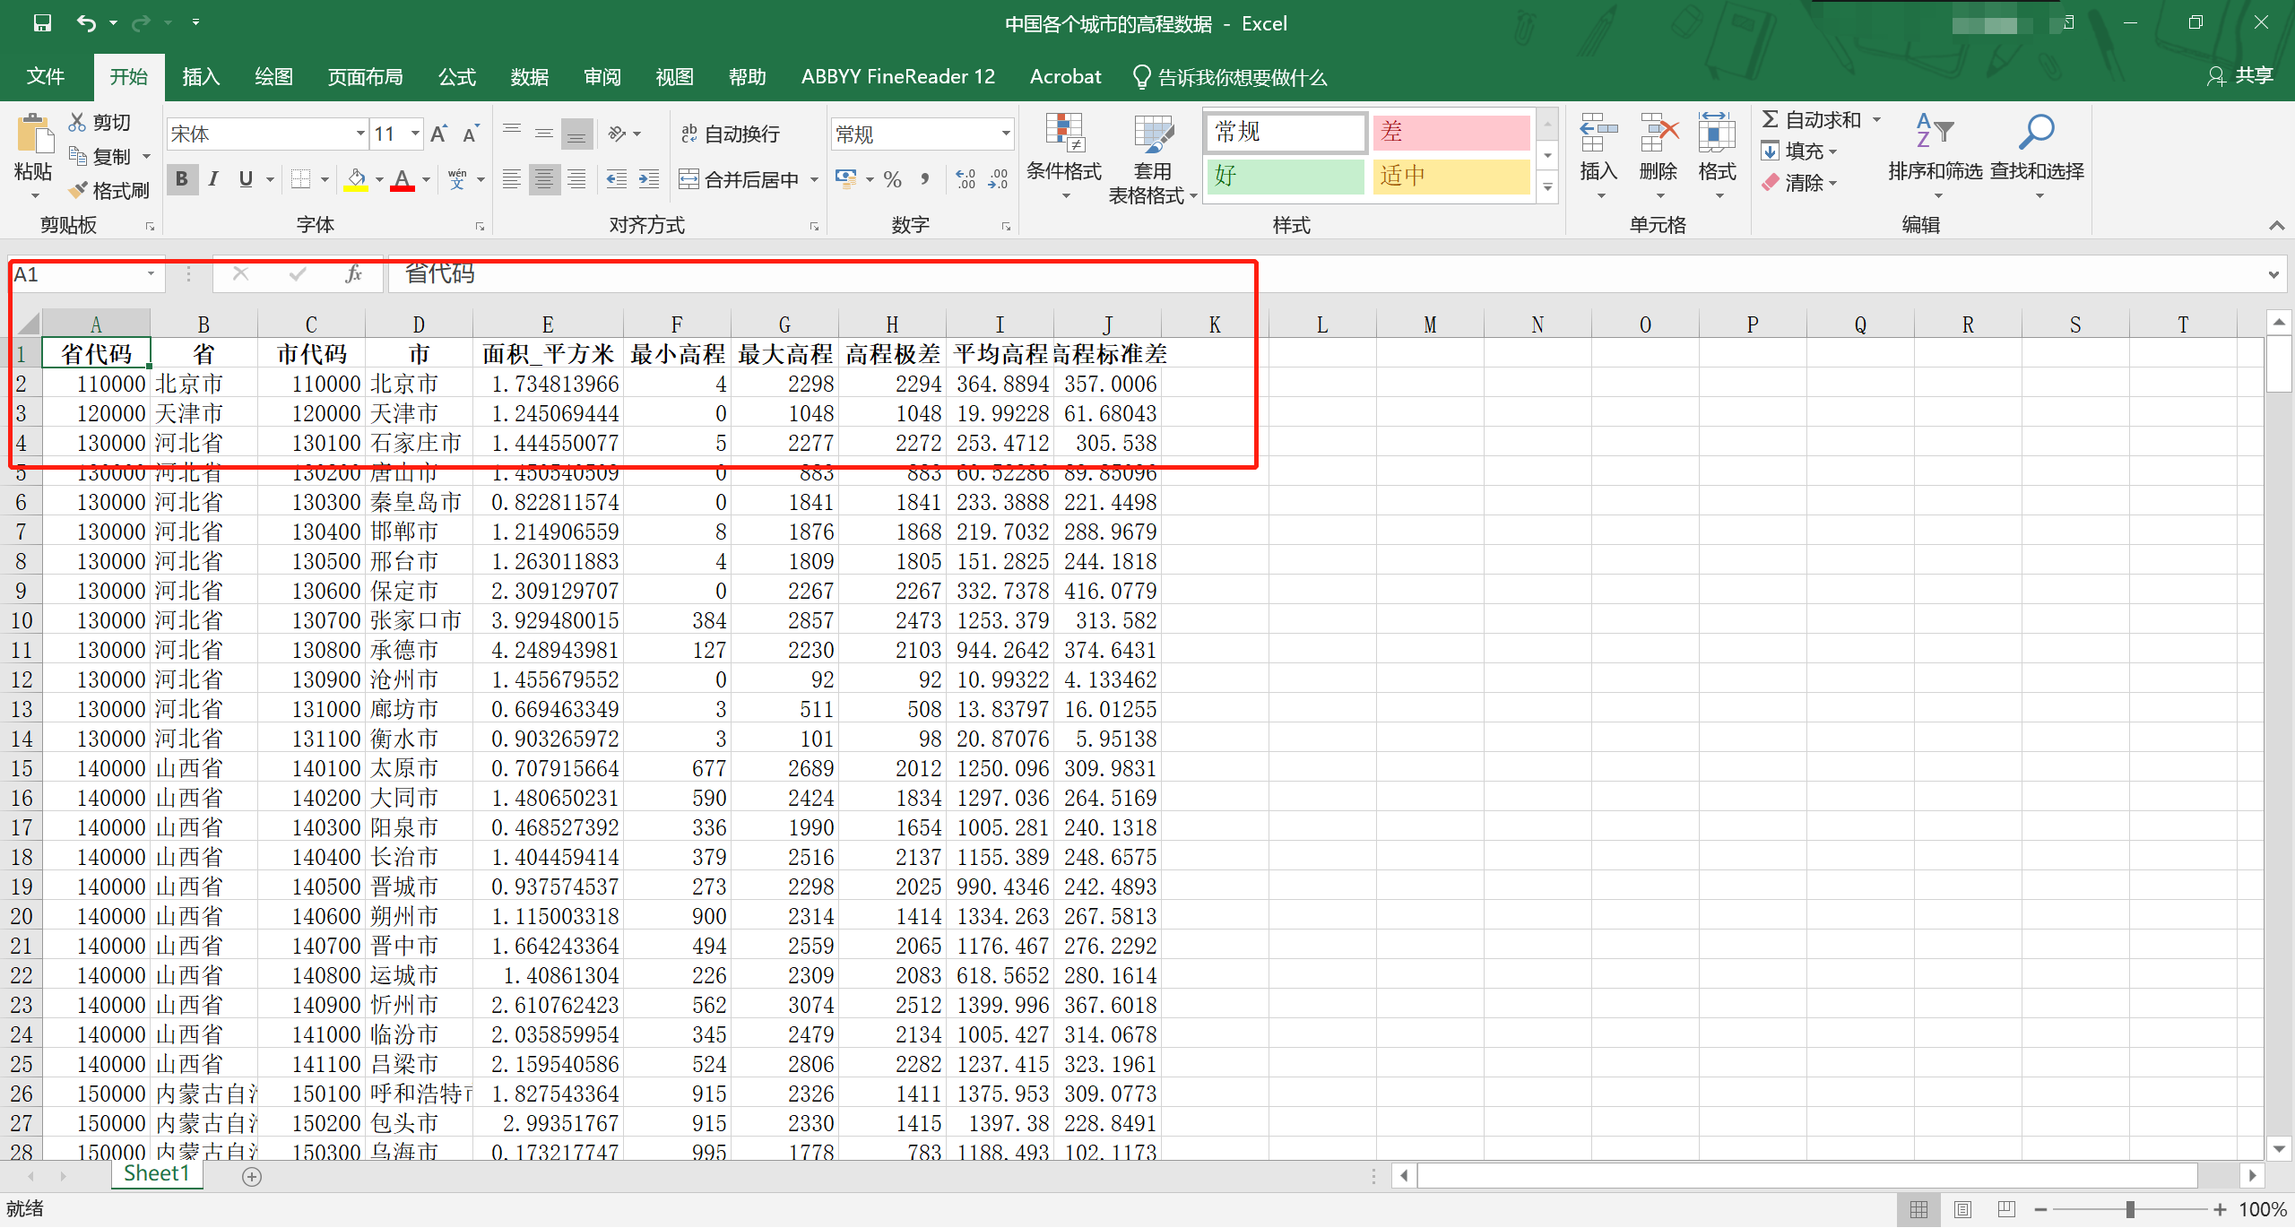Click the percent style icon

(x=892, y=179)
